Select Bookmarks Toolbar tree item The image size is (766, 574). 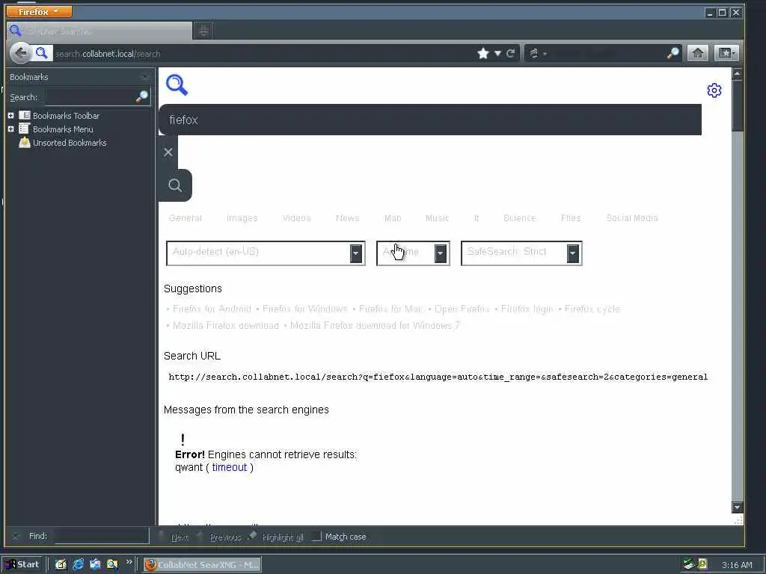pyautogui.click(x=59, y=116)
